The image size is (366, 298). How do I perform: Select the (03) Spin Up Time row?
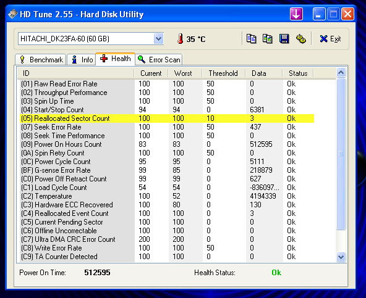167,101
